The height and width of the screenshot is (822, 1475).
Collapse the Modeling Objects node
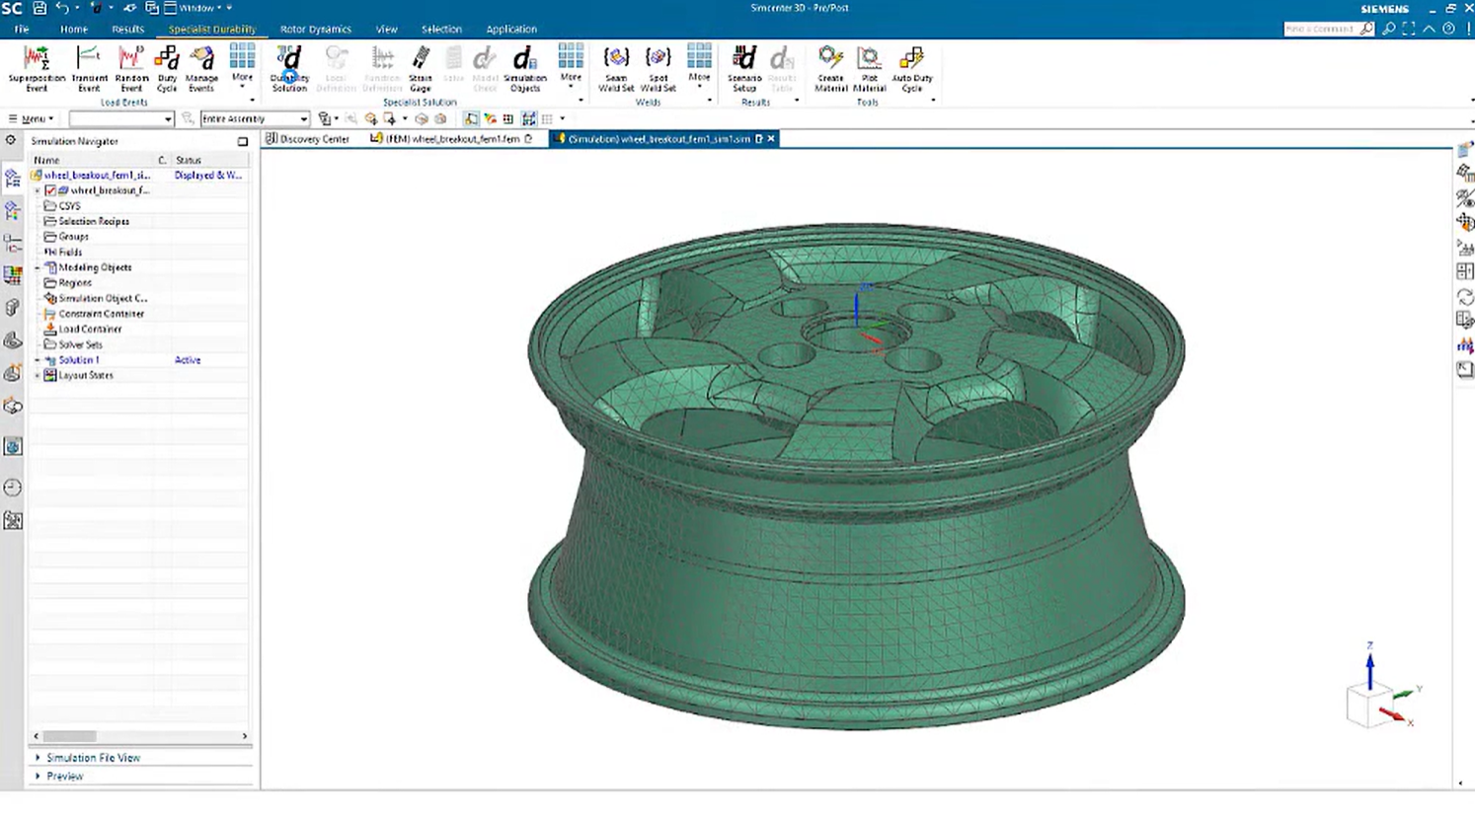pos(38,267)
